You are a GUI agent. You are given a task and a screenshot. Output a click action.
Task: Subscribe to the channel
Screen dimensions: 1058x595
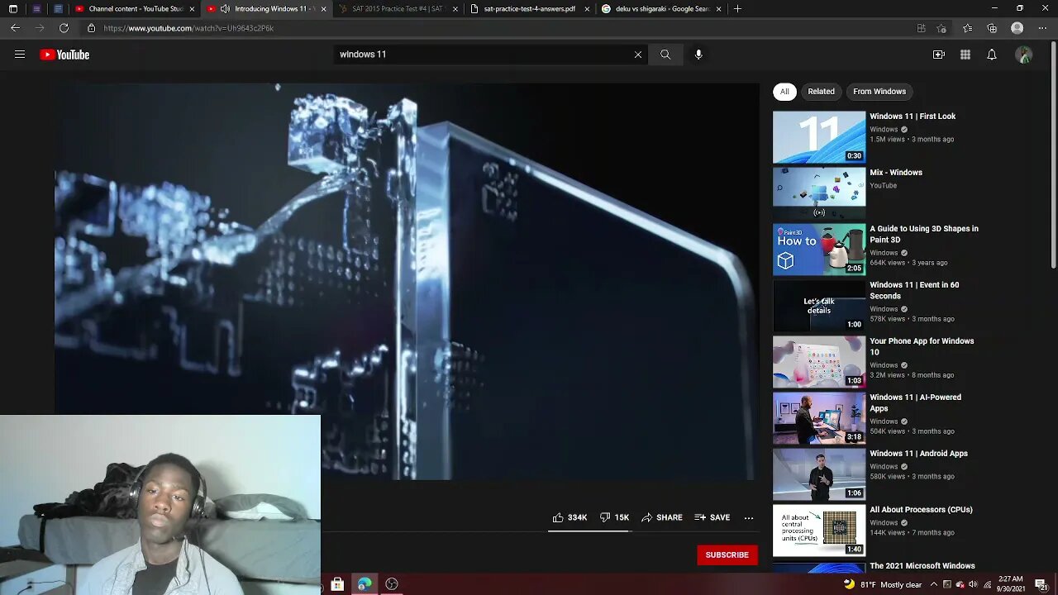[727, 555]
